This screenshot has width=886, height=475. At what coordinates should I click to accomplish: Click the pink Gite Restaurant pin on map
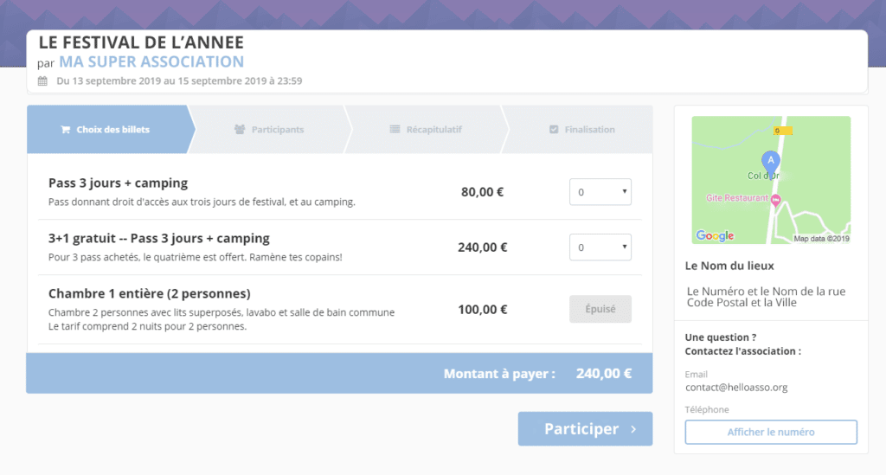776,199
